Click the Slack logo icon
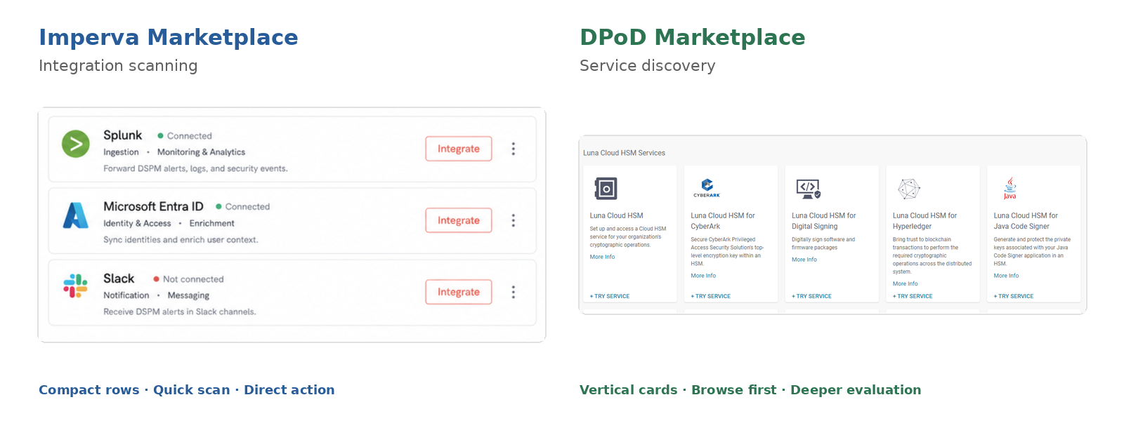This screenshot has width=1124, height=435. (x=76, y=286)
